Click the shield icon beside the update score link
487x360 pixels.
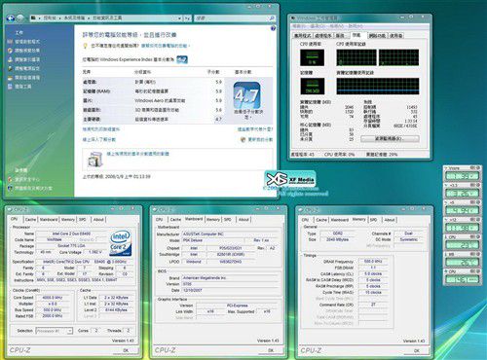pyautogui.click(x=243, y=139)
